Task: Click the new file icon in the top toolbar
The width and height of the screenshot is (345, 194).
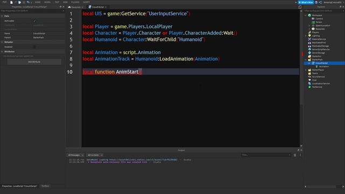Action: (x=11, y=2)
